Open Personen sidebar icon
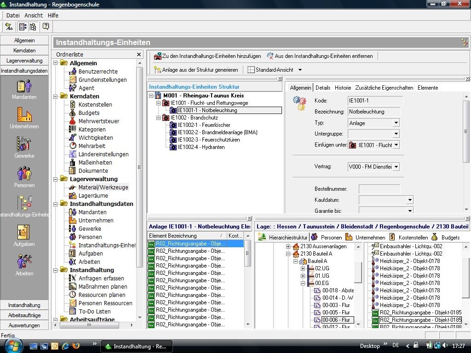Screen dimensions: 471x353 coord(24,178)
